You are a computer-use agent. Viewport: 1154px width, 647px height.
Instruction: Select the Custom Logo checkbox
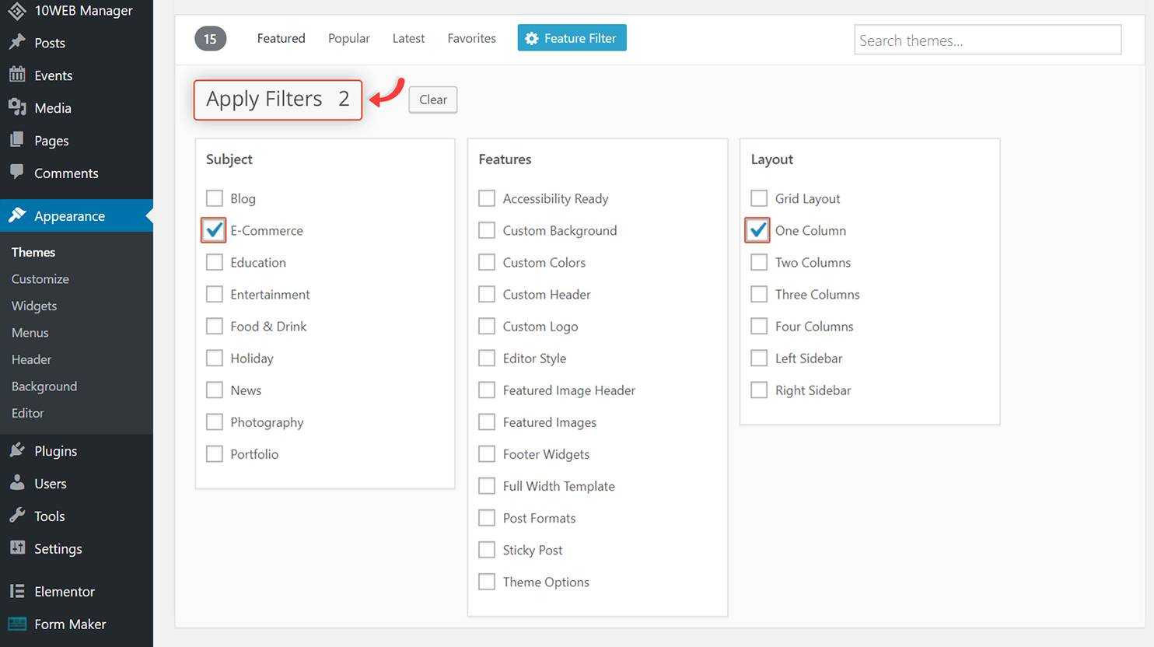487,326
